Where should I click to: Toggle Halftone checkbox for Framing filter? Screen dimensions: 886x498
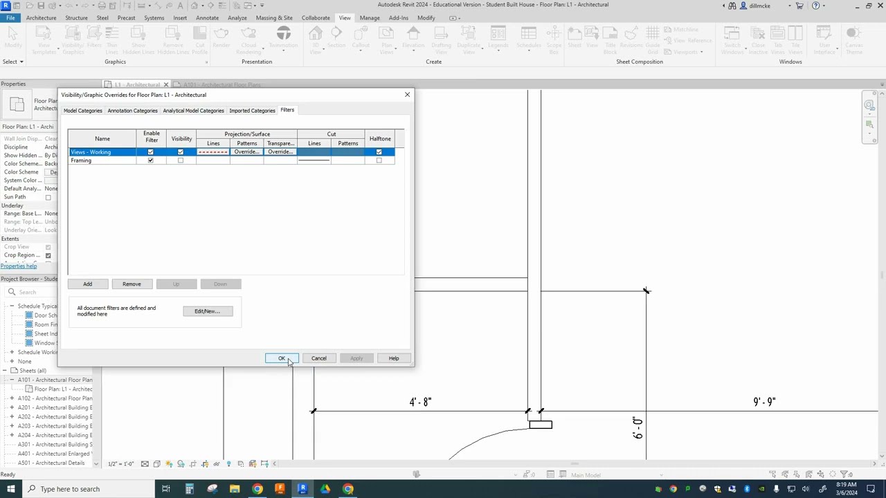tap(379, 160)
